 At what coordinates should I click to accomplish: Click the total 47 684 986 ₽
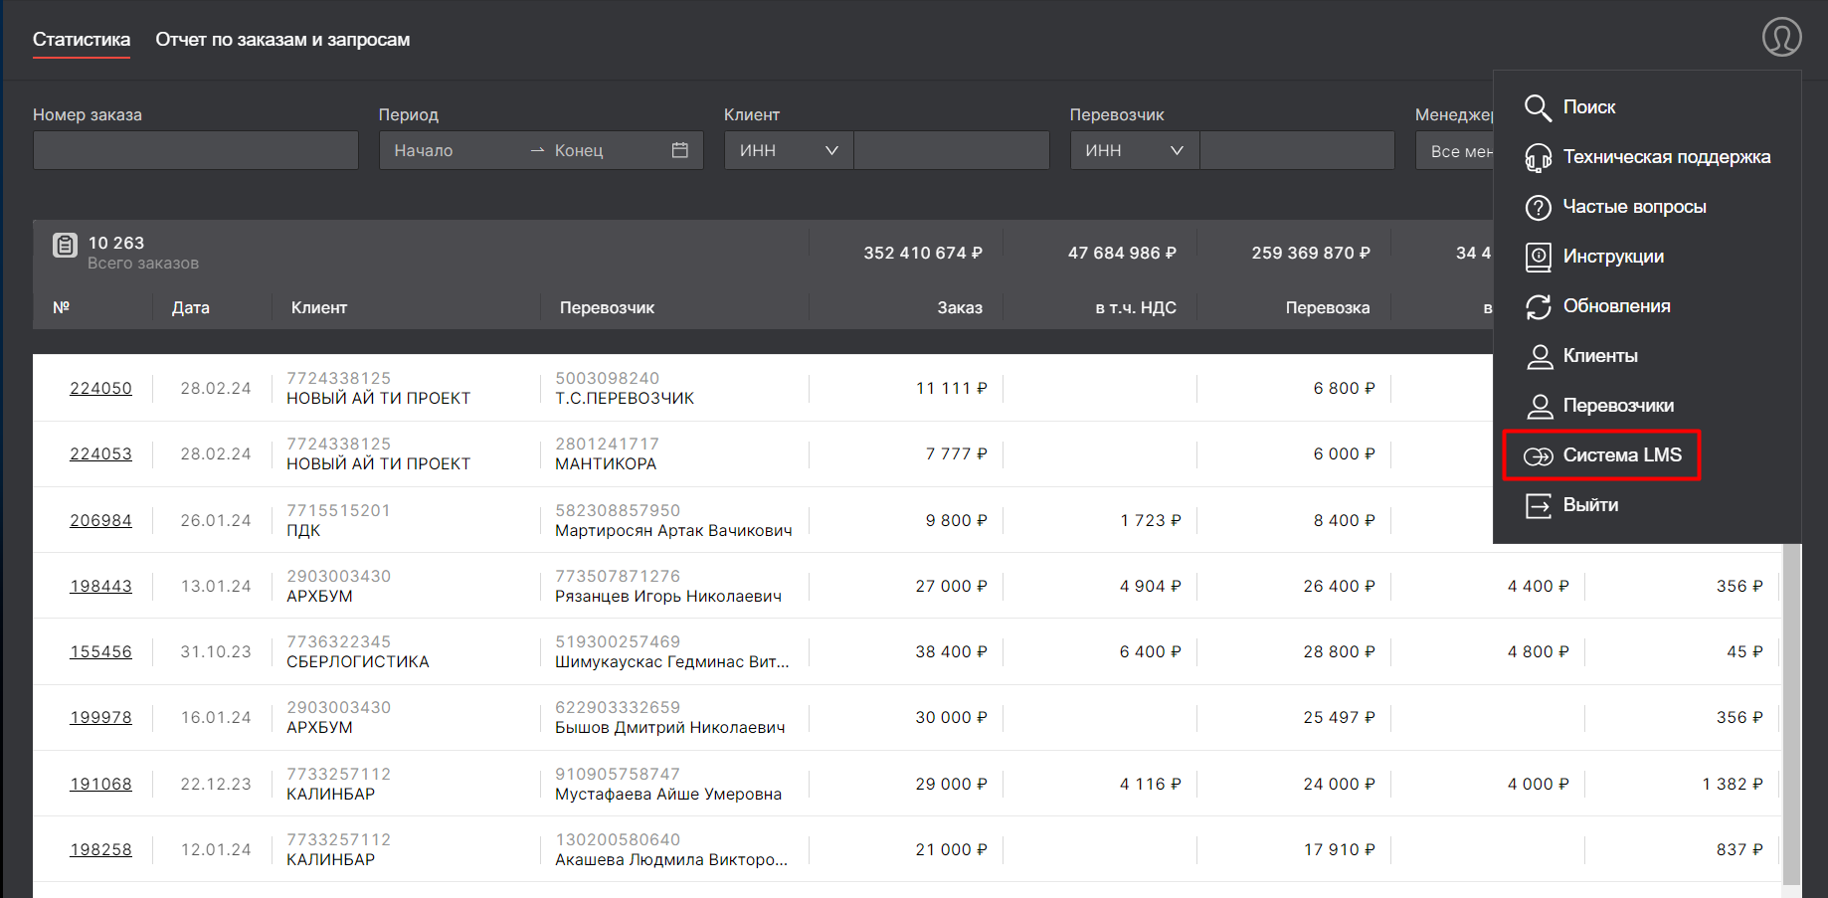[1122, 253]
